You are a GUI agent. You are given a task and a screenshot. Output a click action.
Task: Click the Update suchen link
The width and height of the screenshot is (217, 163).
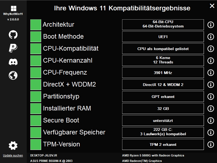pos(13,156)
